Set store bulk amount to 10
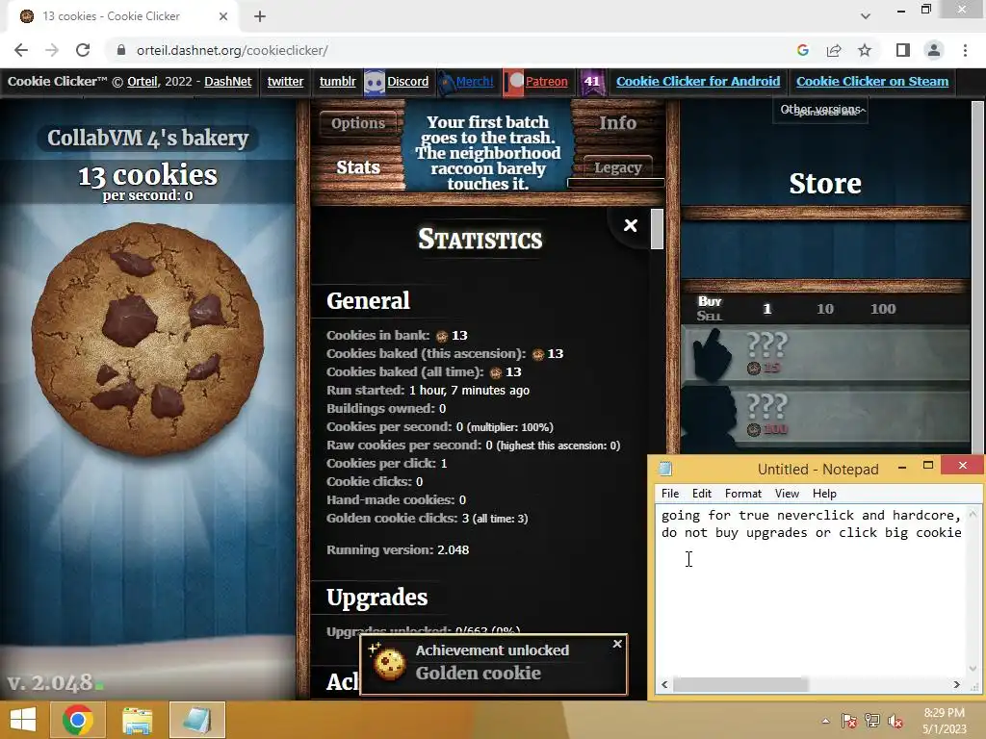Screen dimensions: 986x739 tap(825, 309)
